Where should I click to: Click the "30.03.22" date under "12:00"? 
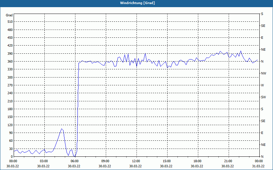pyautogui.click(x=135, y=166)
